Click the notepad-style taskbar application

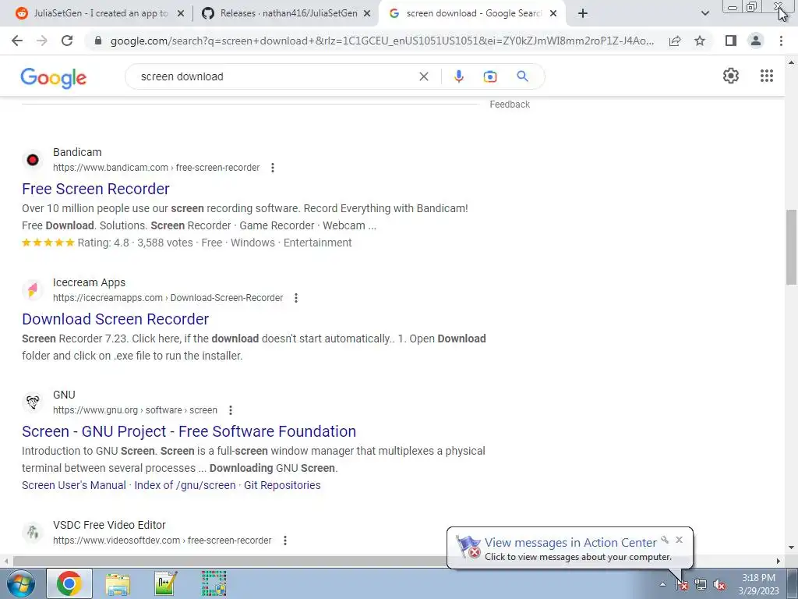tap(166, 583)
